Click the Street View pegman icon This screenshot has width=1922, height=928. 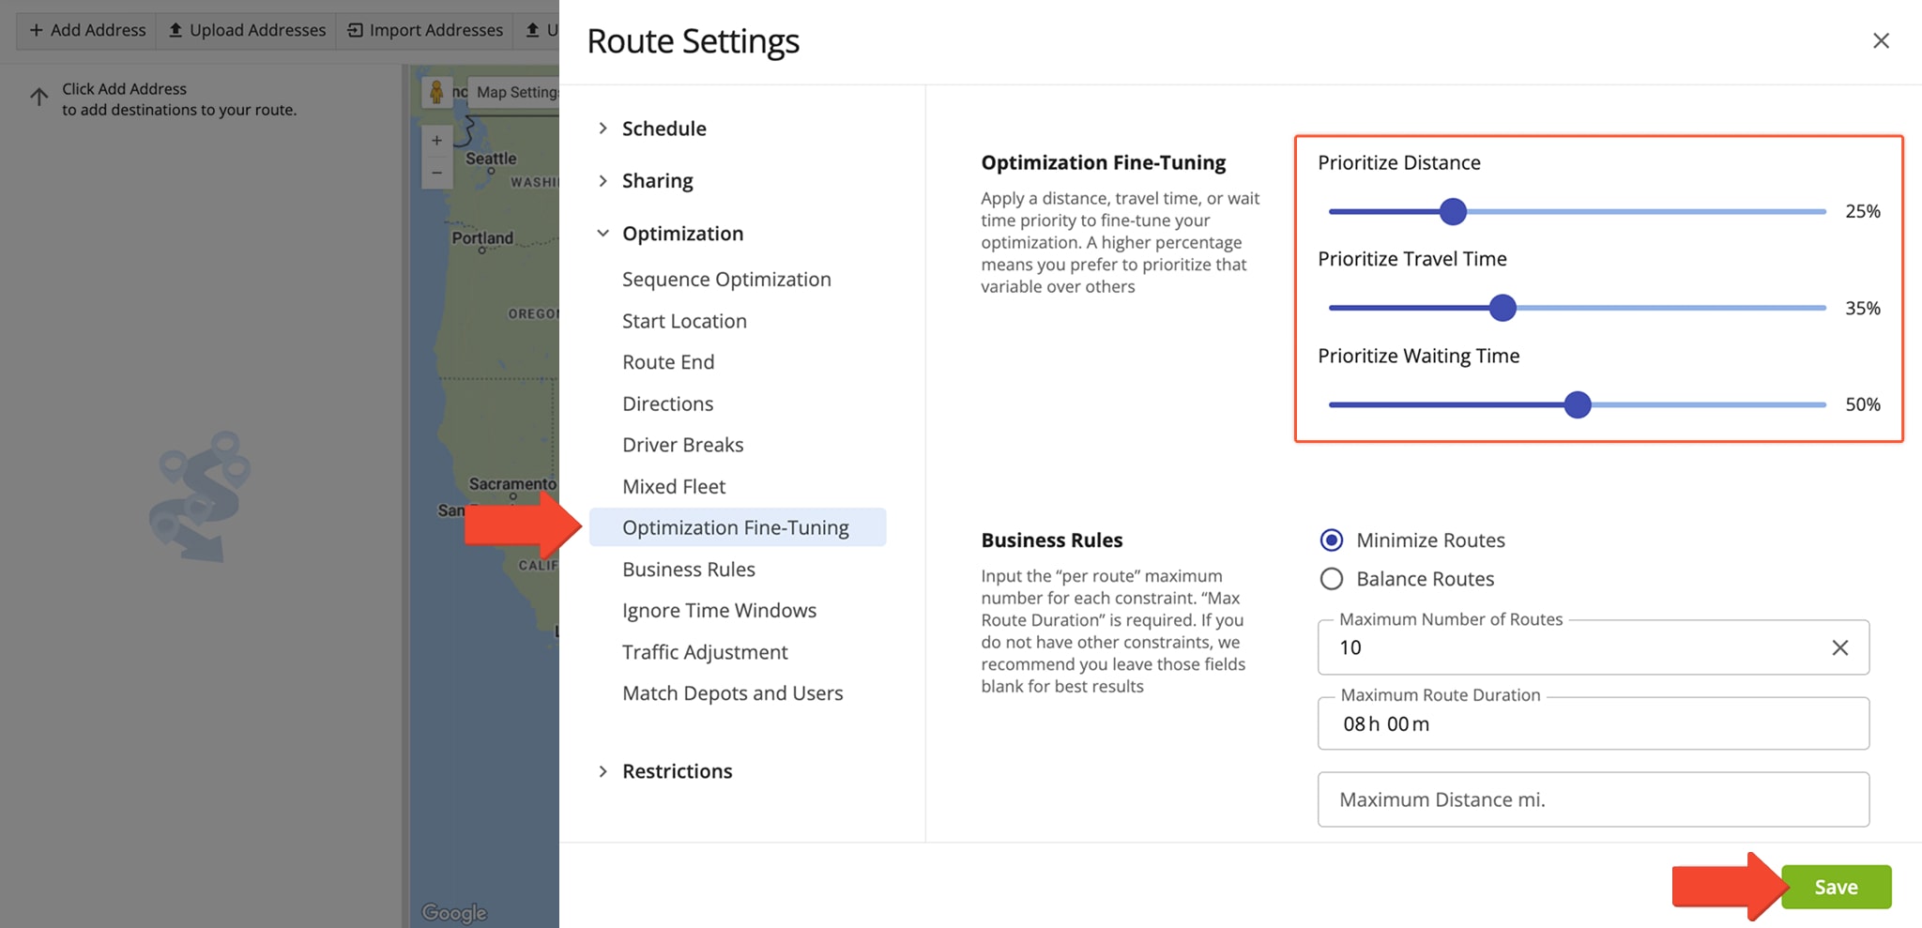tap(436, 92)
